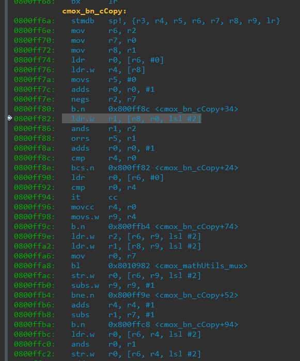Select ldr.w r0, [r6, r4, lsl #2]
Screen dimensions: 300x361
[x=136, y=334]
